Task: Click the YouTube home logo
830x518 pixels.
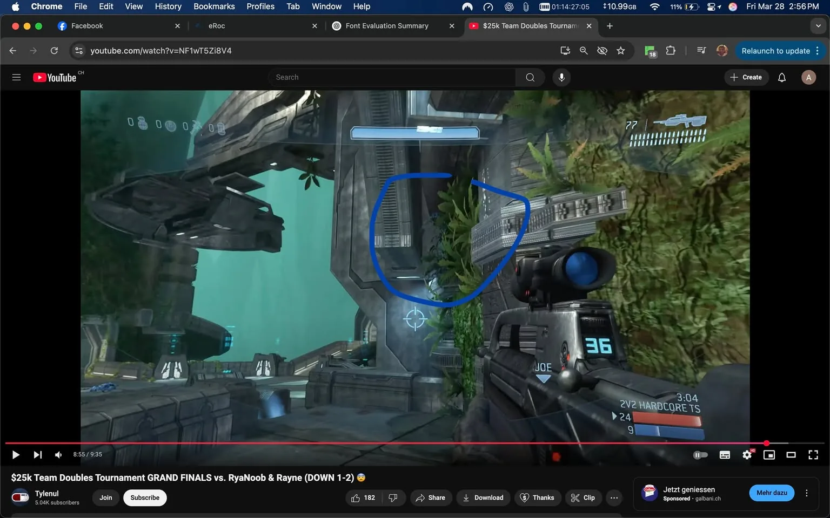Action: point(55,77)
